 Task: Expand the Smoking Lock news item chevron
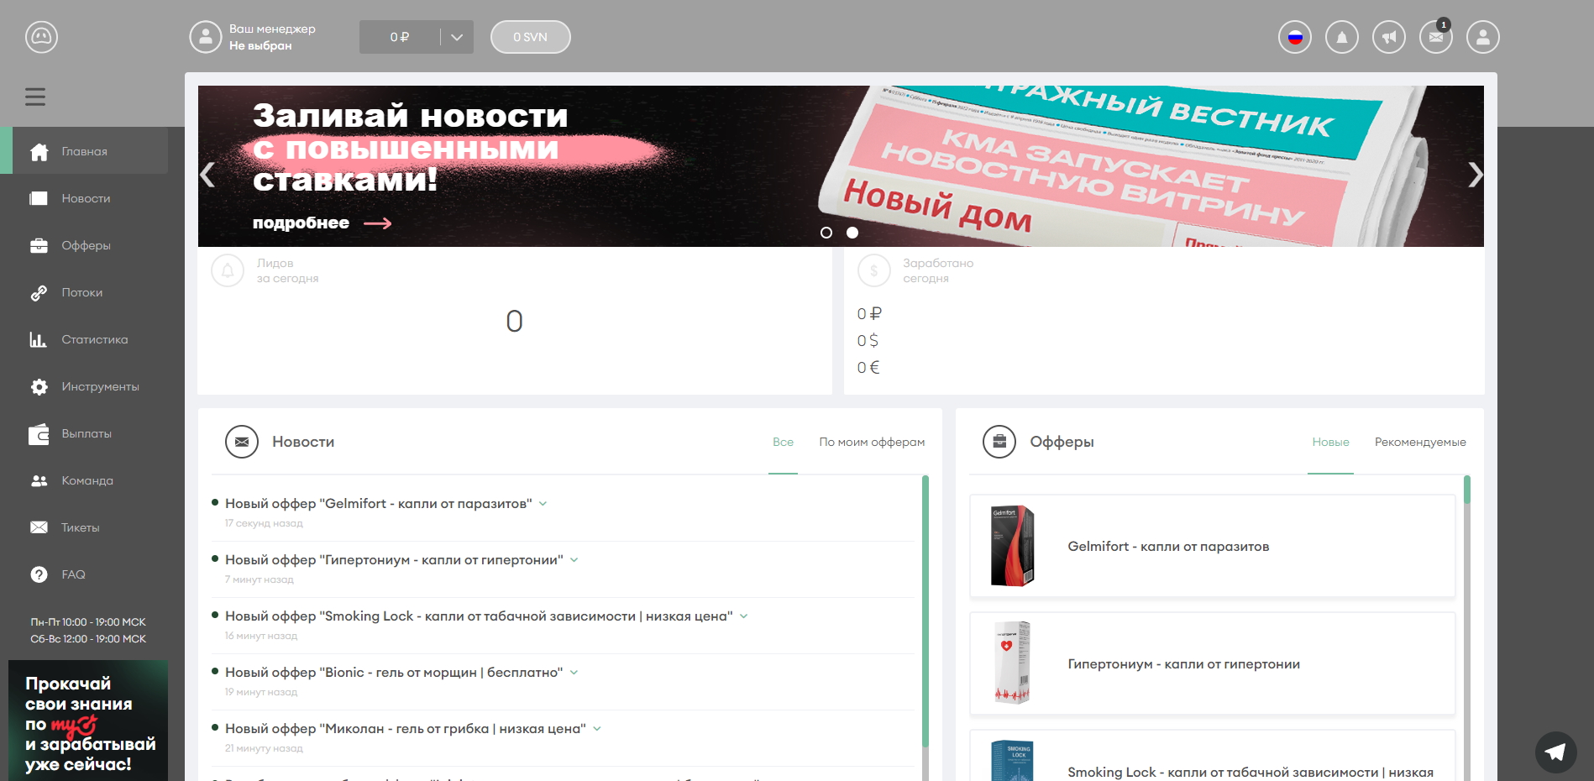(x=744, y=616)
